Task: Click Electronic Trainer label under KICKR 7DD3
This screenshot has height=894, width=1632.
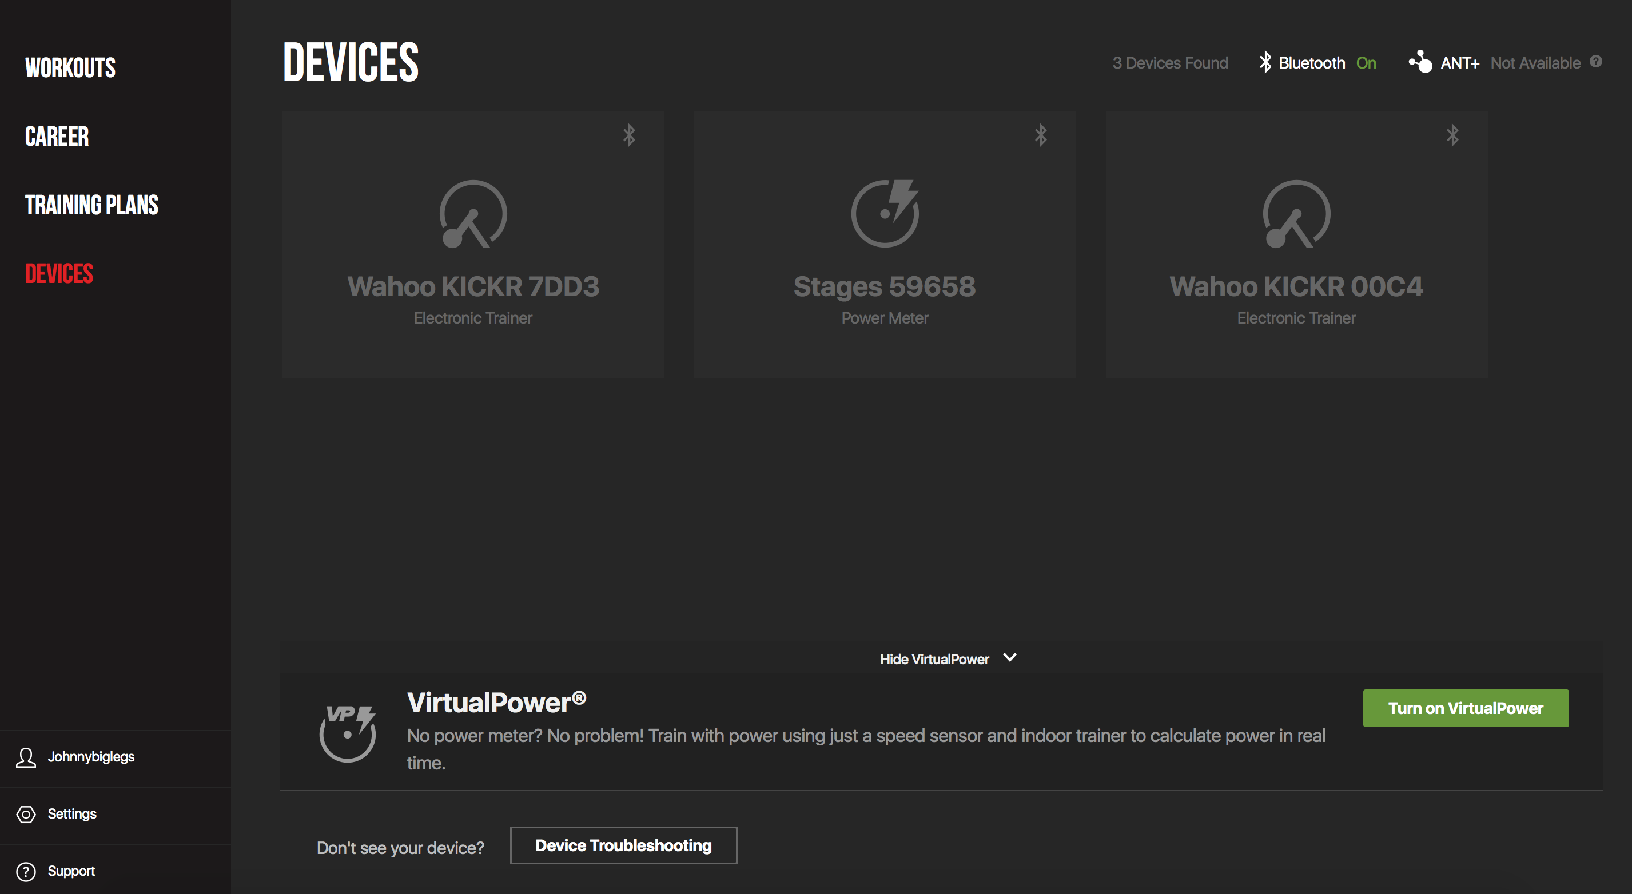Action: (473, 318)
